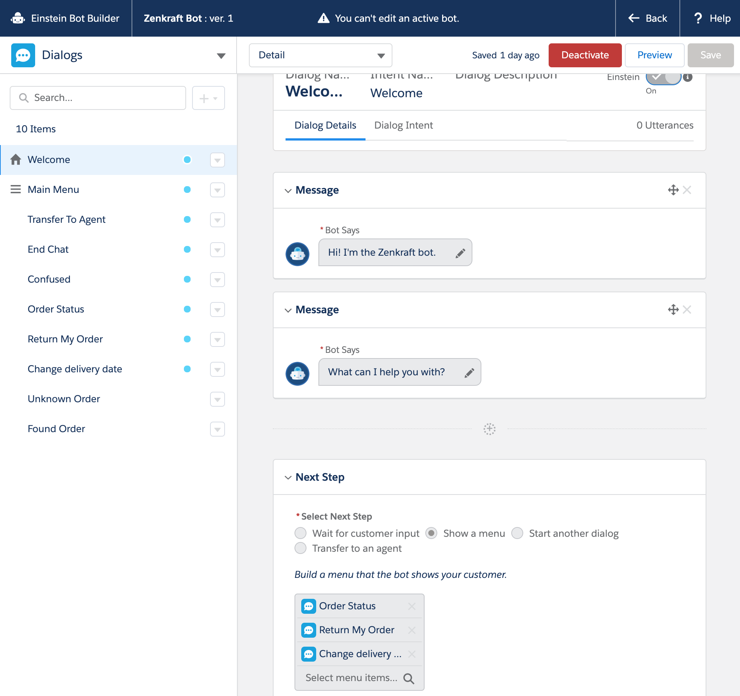Click the Help question mark icon
Screen dimensions: 740x696
click(x=697, y=18)
